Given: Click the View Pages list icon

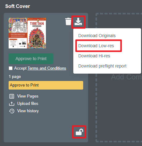Looking at the screenshot, I should (x=12, y=96).
